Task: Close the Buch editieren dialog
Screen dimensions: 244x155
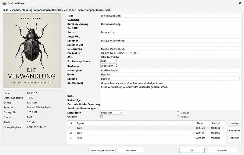Action: coord(240,3)
